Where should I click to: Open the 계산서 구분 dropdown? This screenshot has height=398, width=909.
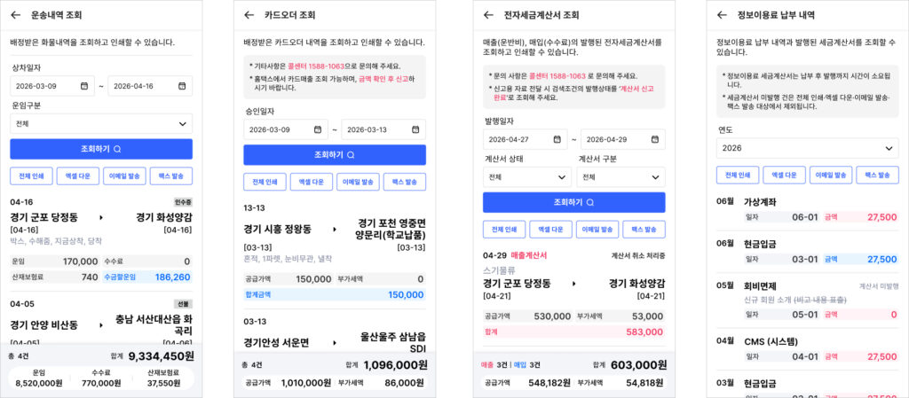click(620, 177)
